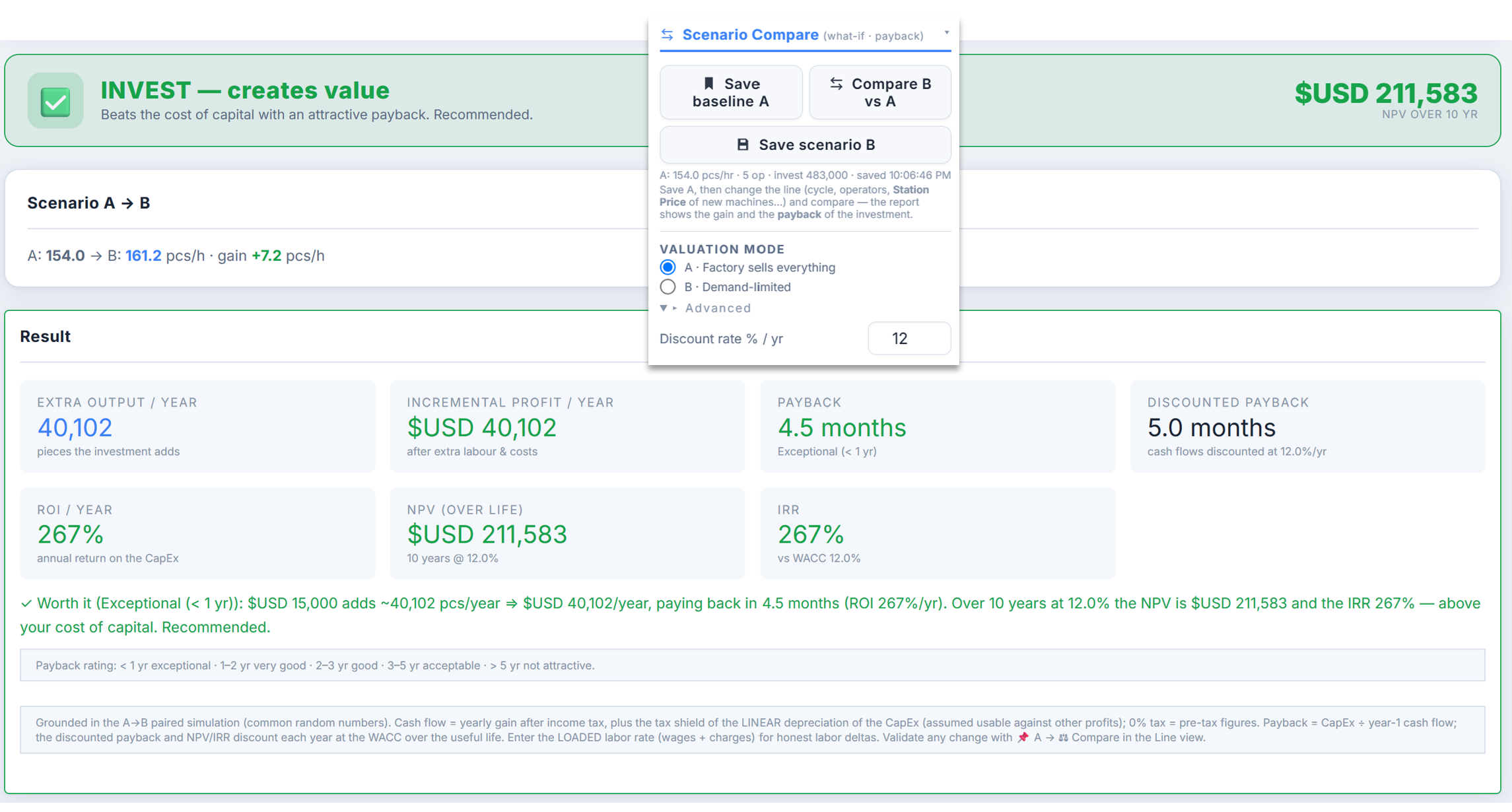Click the ROI / Year '267%' value
Screen dimensions: 1512x812
[x=70, y=535]
